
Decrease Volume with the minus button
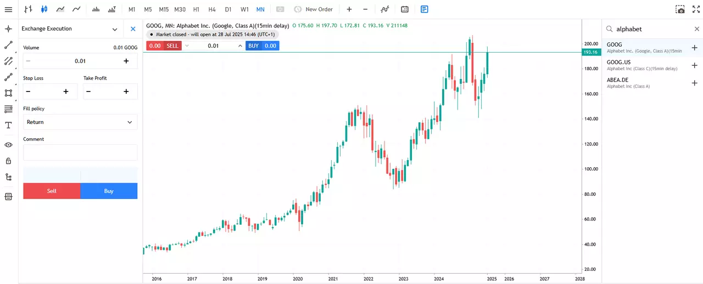[29, 61]
